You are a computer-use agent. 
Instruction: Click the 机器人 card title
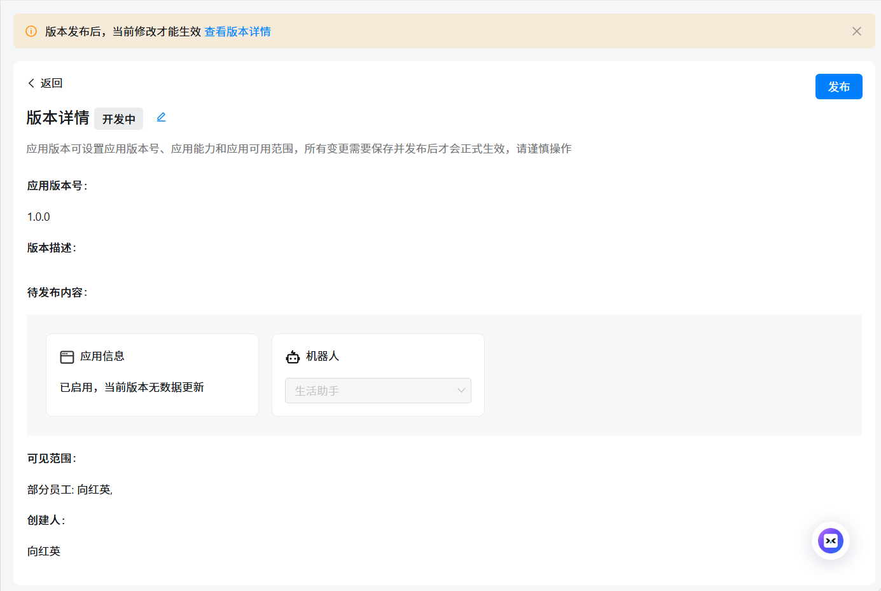click(x=323, y=356)
